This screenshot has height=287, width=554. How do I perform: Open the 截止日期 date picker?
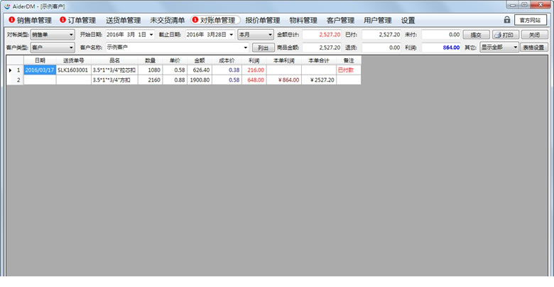(232, 35)
